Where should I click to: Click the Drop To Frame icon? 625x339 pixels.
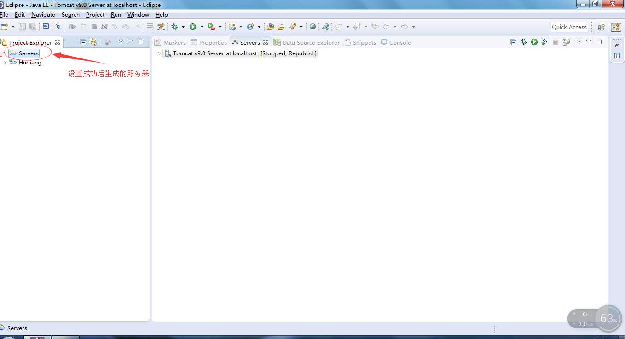click(150, 27)
